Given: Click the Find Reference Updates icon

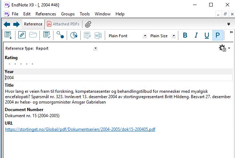Looking at the screenshot, I should click(60, 35).
